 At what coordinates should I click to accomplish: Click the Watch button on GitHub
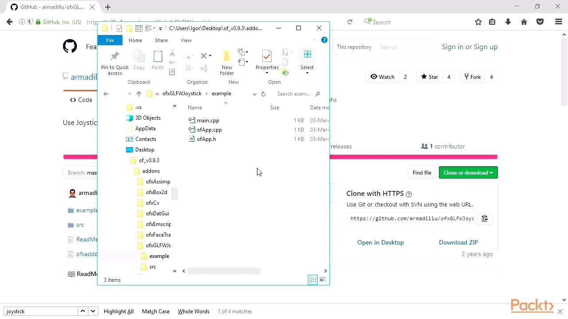[382, 77]
